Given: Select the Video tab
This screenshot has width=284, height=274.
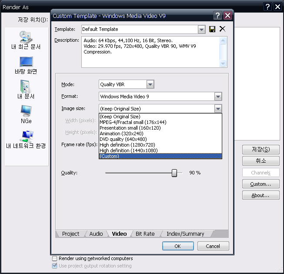Looking at the screenshot, I should pyautogui.click(x=119, y=234).
